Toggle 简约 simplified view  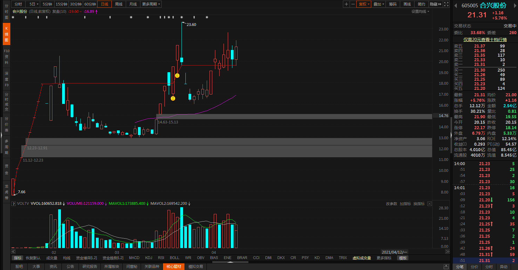421,4
